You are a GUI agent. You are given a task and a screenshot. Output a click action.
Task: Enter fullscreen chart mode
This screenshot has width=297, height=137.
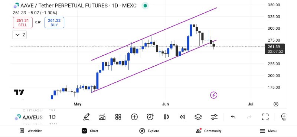click(x=265, y=117)
